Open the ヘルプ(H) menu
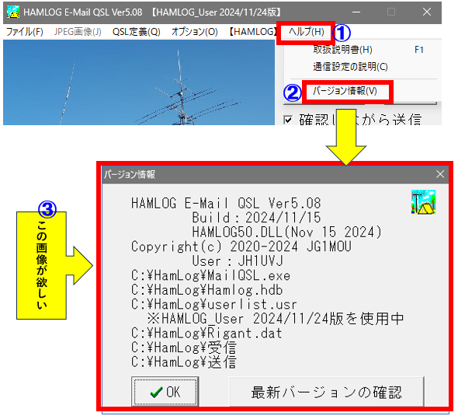This screenshot has height=416, width=458. 306,32
